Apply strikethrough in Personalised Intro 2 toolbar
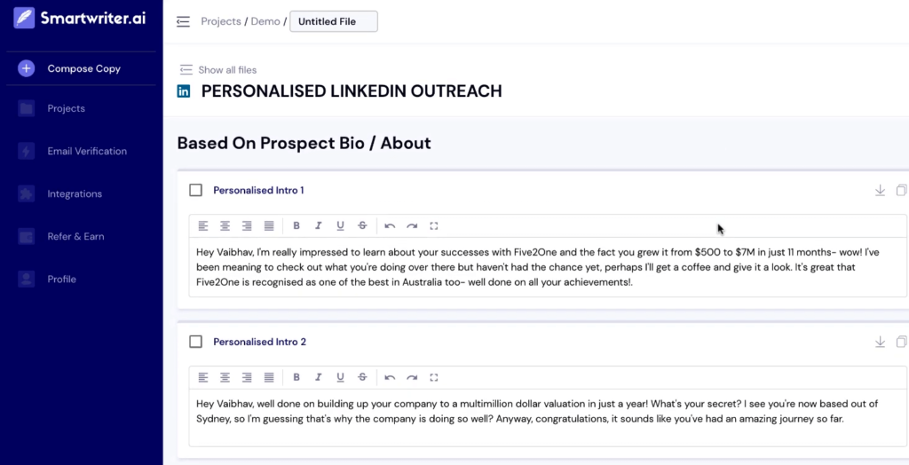 (362, 377)
